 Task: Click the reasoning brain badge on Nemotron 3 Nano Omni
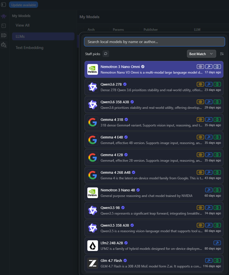point(217,67)
